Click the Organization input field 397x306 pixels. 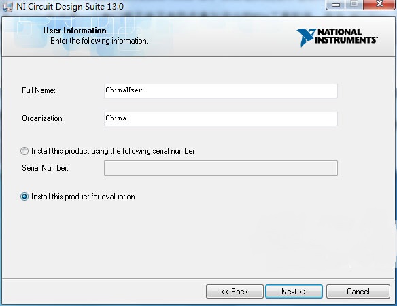pyautogui.click(x=220, y=119)
